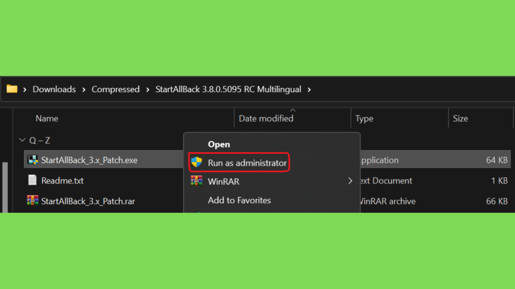Screen dimensions: 515x289
Task: Expand the chevron after the folder icon
Action: pyautogui.click(x=25, y=89)
